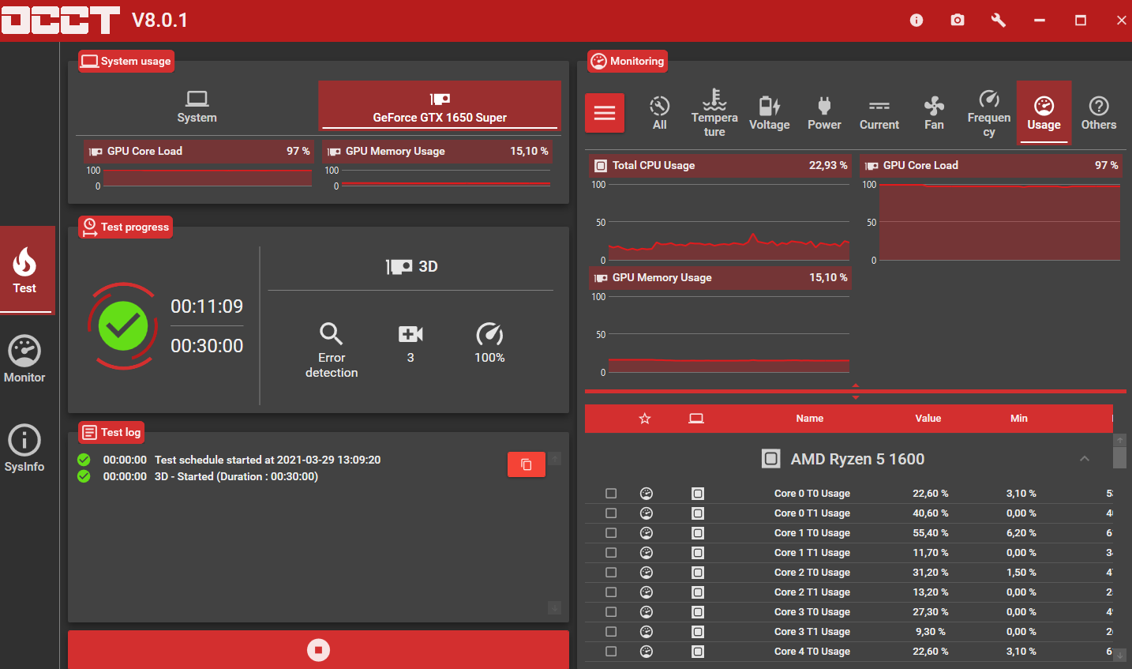Click the star favorite column header
1132x669 pixels.
click(x=645, y=419)
